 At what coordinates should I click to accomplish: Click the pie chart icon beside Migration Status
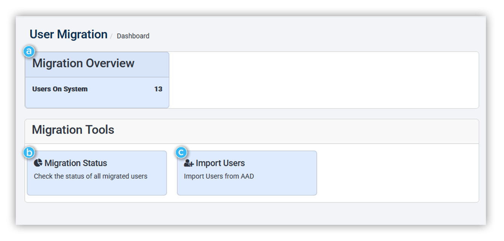(x=38, y=163)
